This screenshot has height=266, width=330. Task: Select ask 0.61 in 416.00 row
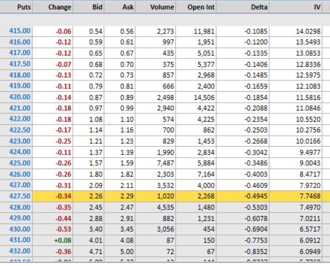pos(127,42)
